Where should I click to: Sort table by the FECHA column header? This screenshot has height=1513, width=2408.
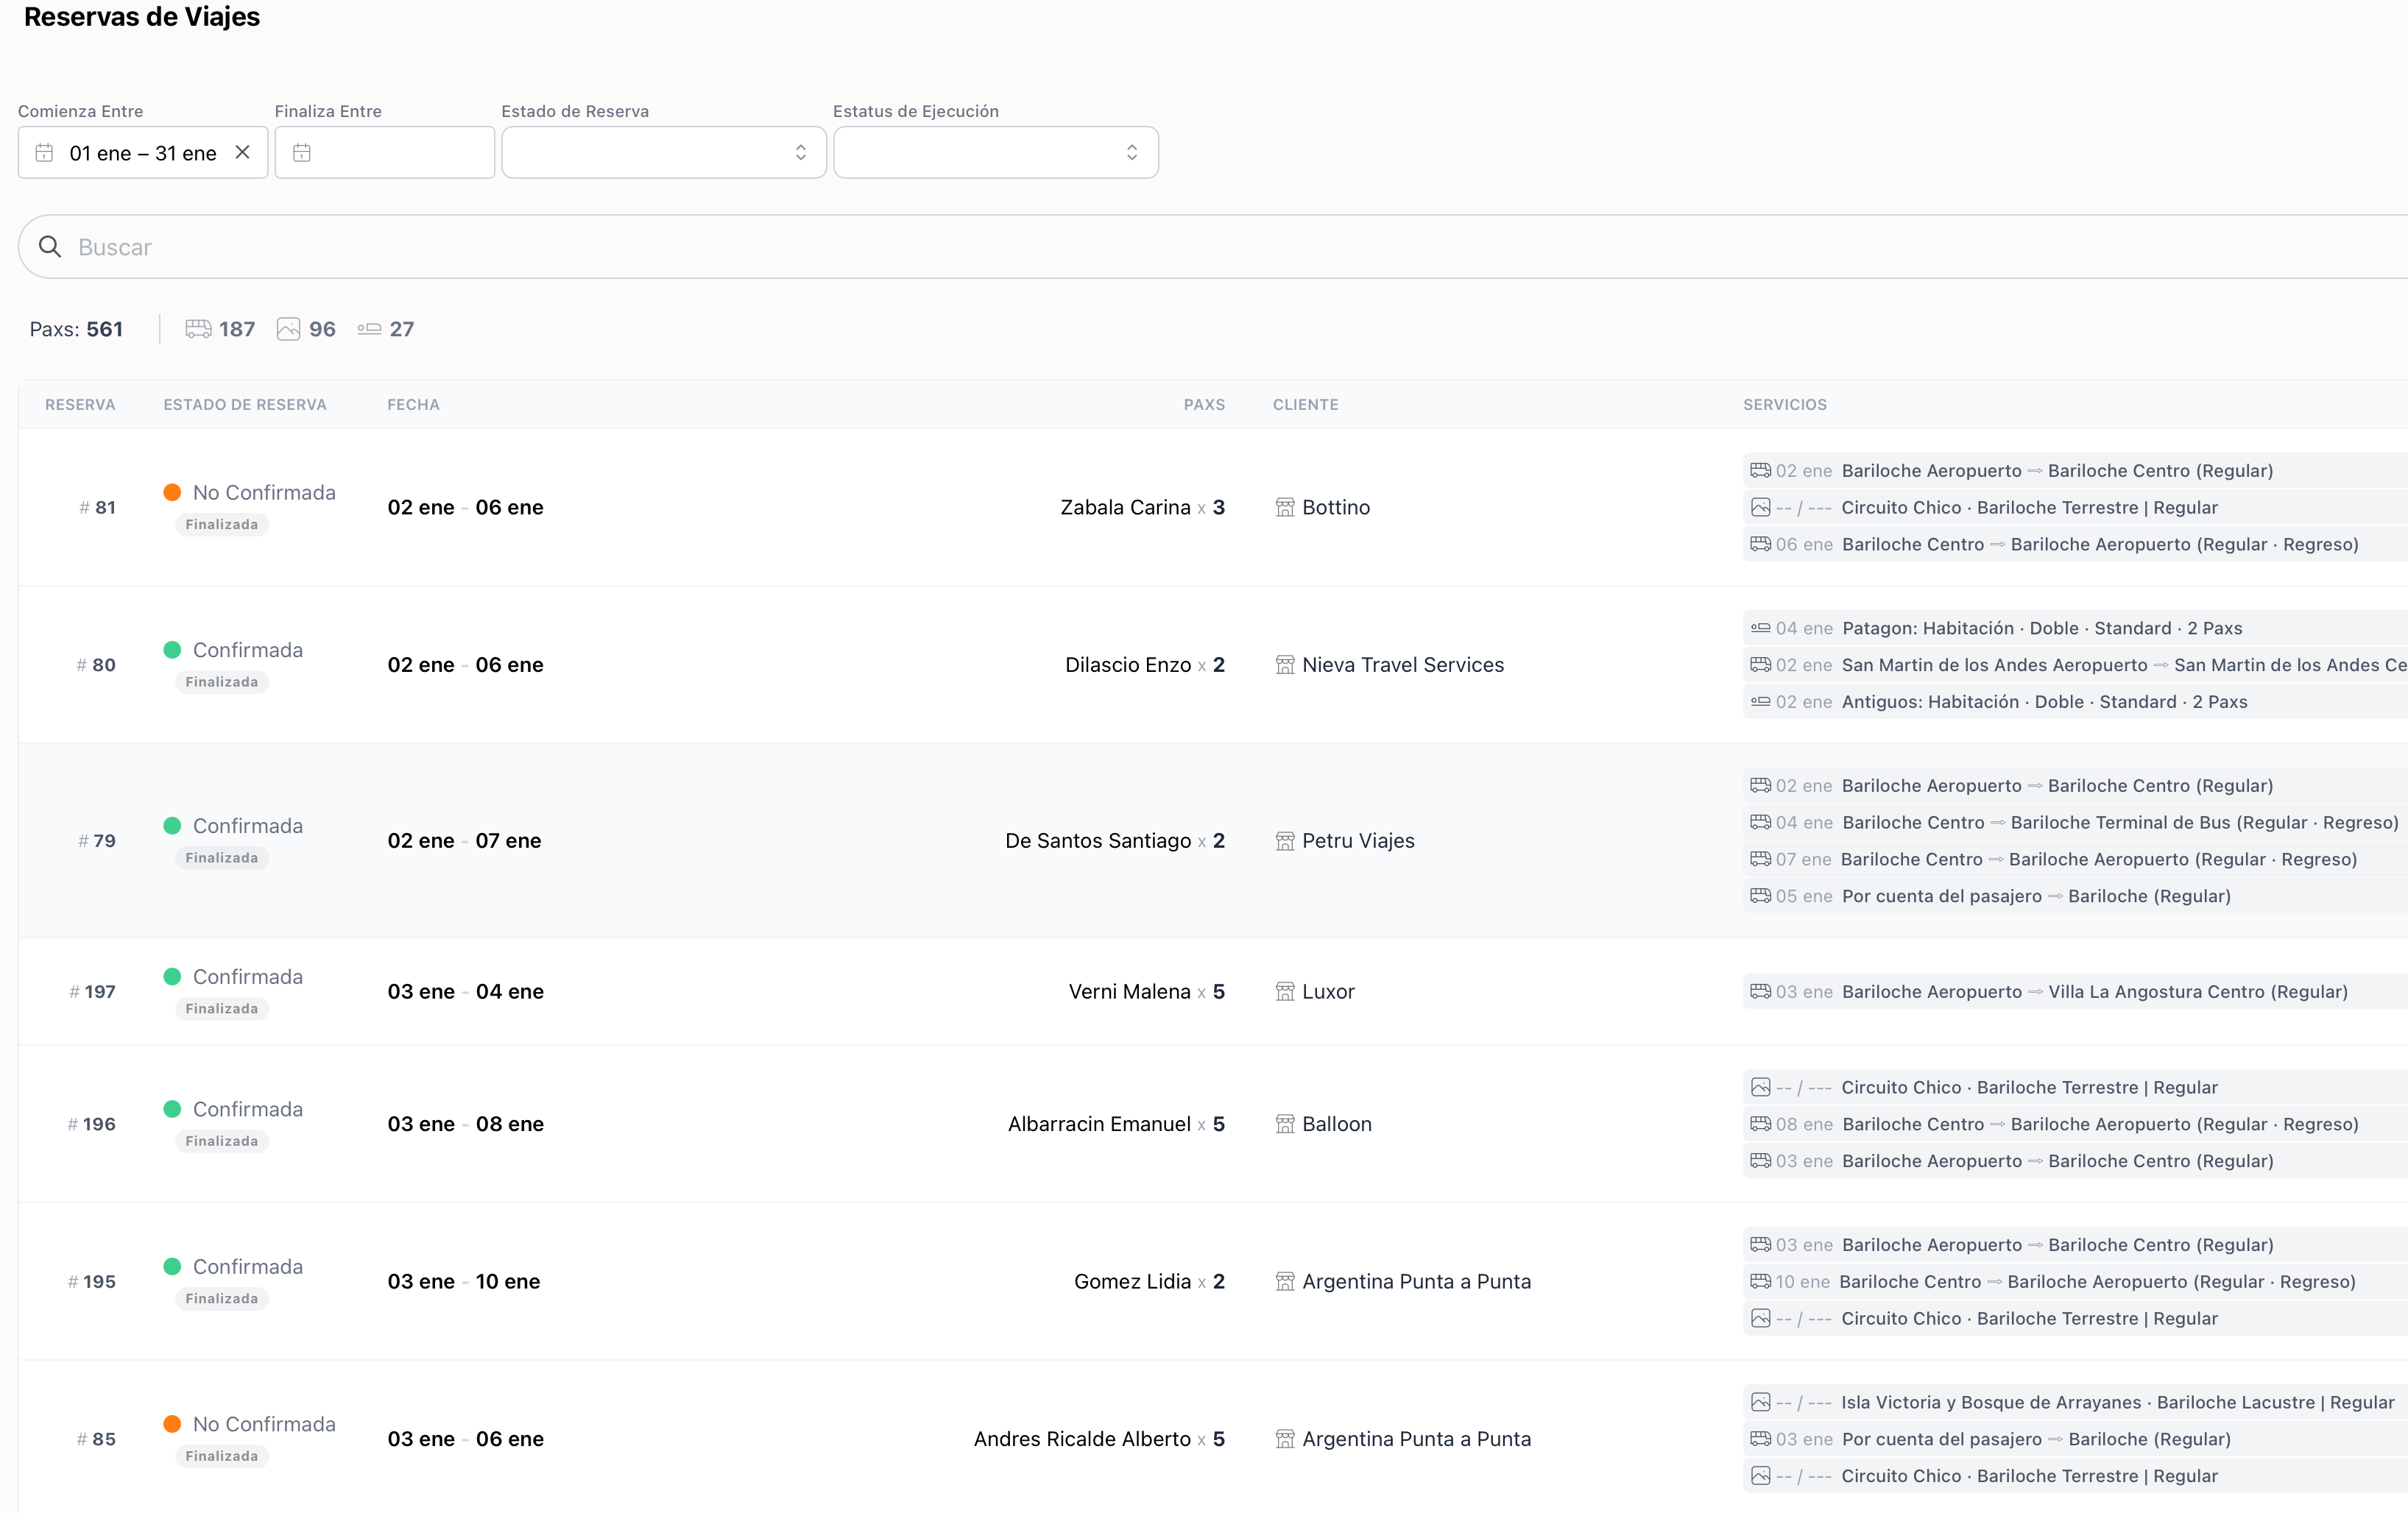click(x=413, y=405)
